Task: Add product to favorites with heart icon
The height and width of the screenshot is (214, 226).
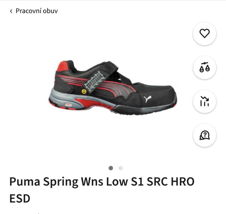Action: [205, 33]
